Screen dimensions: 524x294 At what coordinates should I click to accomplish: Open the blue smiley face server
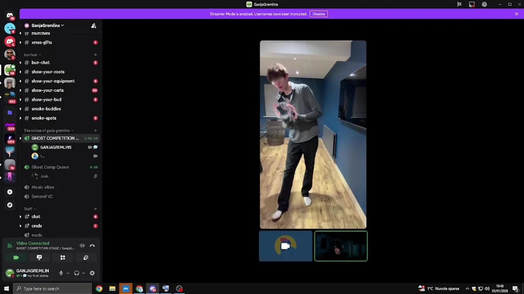point(10,28)
